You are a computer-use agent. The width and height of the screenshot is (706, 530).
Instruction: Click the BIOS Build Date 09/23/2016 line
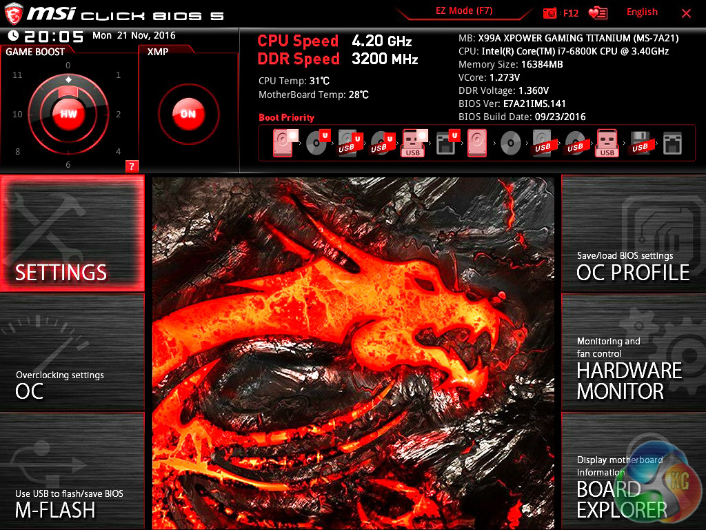tap(522, 117)
